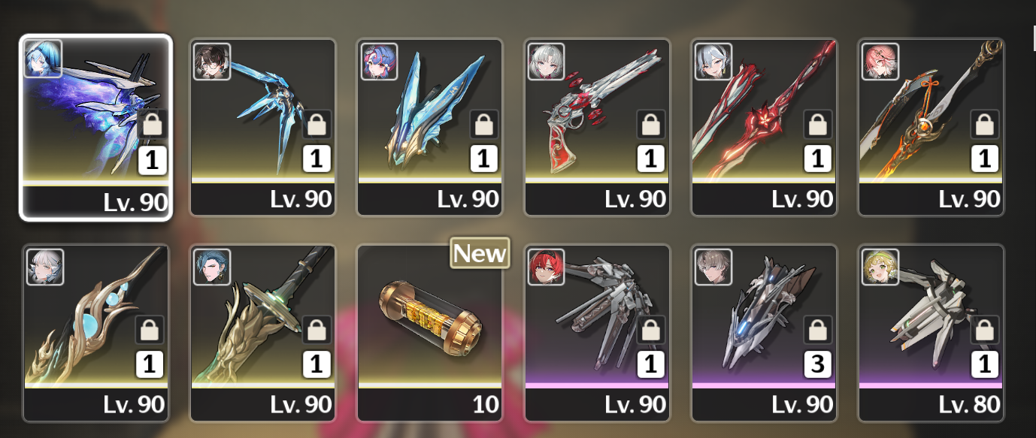The image size is (1036, 438).
Task: Click rank number 3 on purple-rarity weapon
Action: 818,364
